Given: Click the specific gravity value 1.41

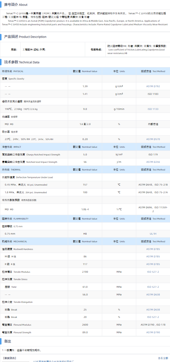Looking at the screenshot, I should 85,94.
